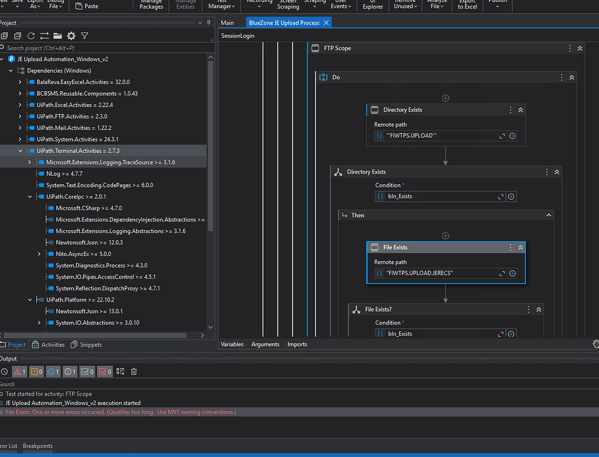The image size is (599, 457).
Task: Open project settings gear icon
Action: pyautogui.click(x=71, y=36)
